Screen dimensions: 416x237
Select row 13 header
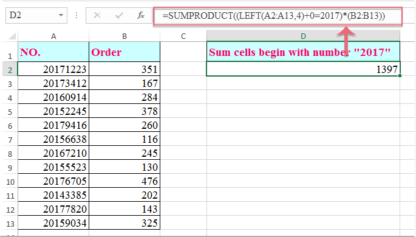click(10, 223)
